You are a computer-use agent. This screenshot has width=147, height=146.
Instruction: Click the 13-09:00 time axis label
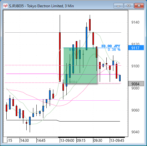[x=67, y=140]
